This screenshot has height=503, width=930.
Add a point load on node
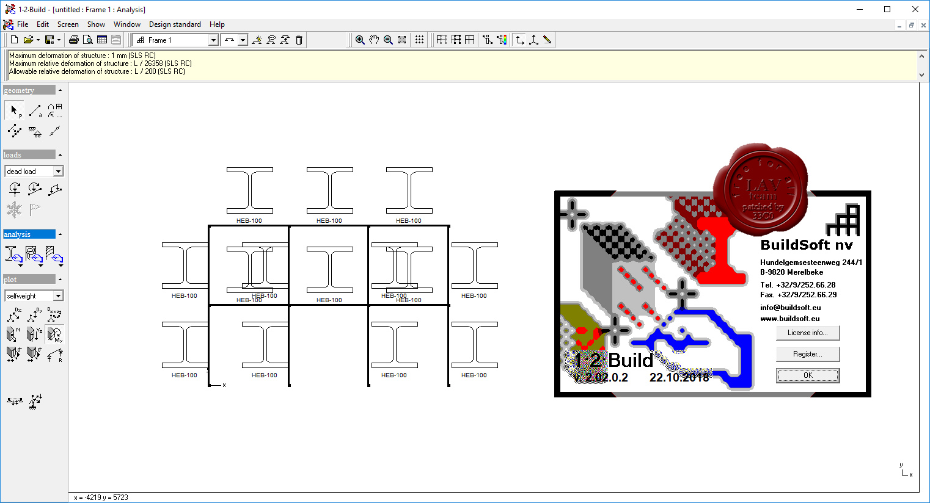click(x=14, y=190)
